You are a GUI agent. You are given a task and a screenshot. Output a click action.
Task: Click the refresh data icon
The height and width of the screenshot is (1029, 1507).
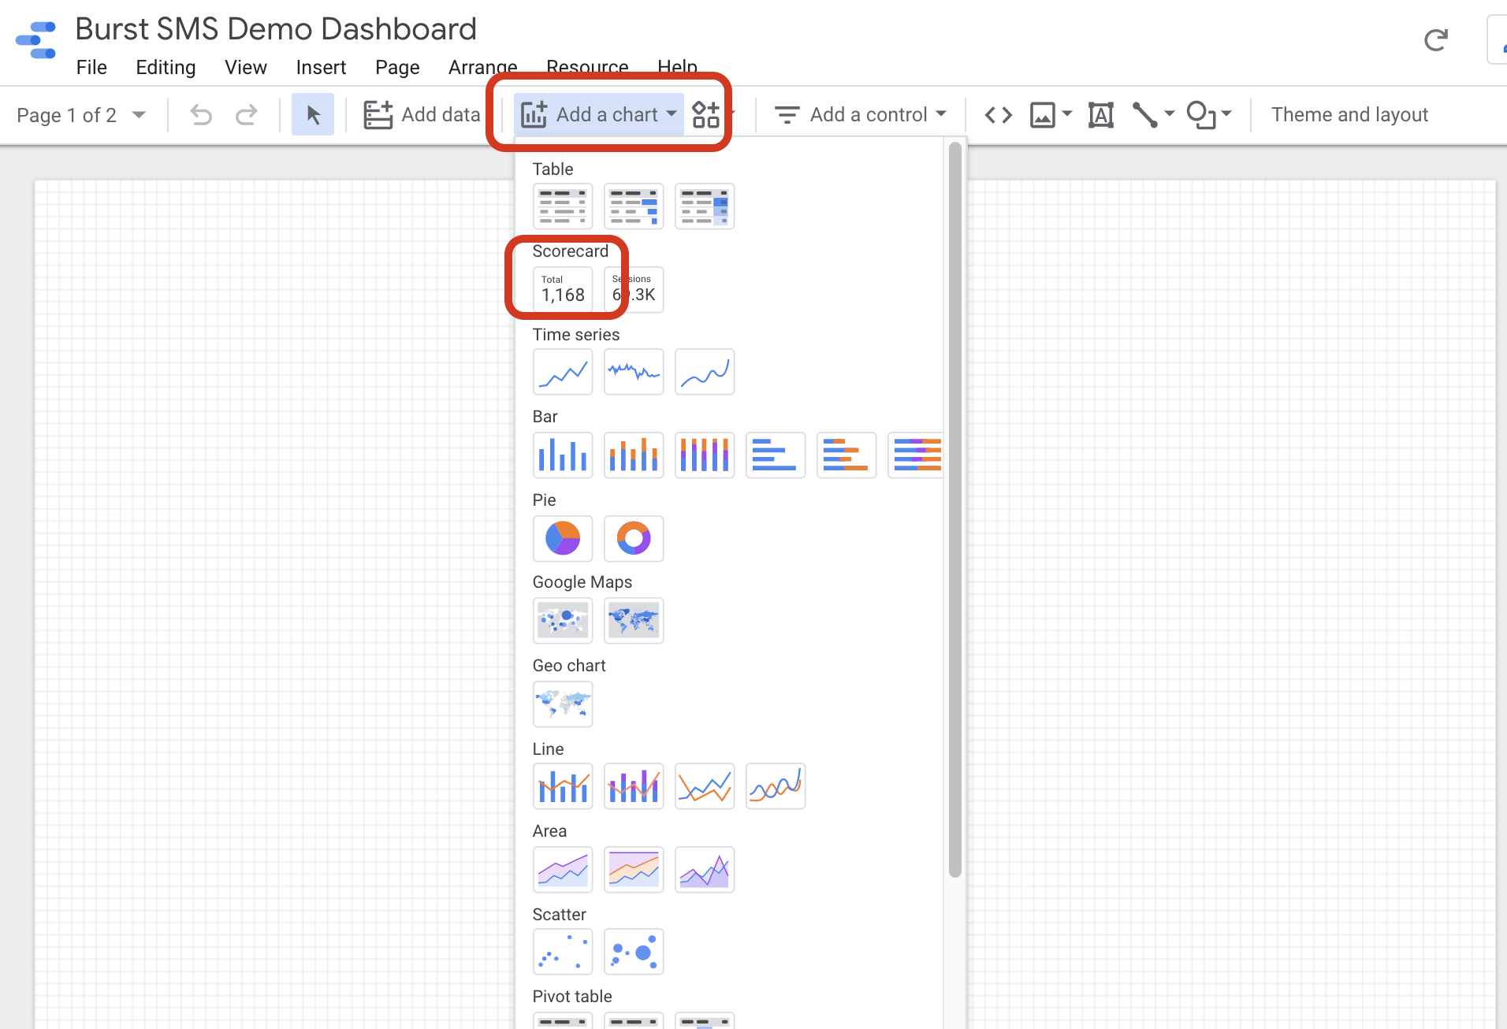pyautogui.click(x=1436, y=39)
